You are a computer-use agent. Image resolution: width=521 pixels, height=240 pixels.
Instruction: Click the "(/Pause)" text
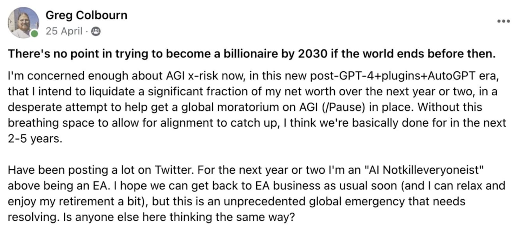pos(345,107)
